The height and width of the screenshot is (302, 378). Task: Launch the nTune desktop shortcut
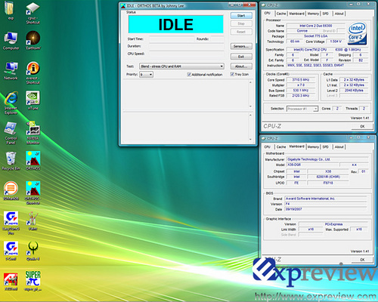(x=33, y=100)
